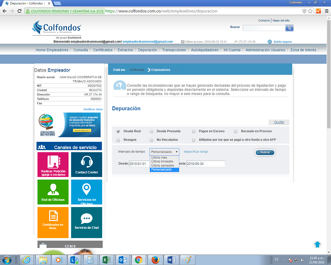Click the search magnifier icon button
The width and height of the screenshot is (331, 265).
tap(290, 28)
